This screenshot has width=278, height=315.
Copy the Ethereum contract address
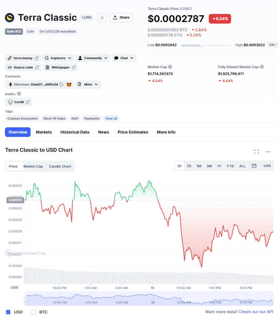pyautogui.click(x=61, y=84)
